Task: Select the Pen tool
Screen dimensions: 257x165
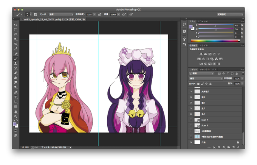Action: pos(15,92)
